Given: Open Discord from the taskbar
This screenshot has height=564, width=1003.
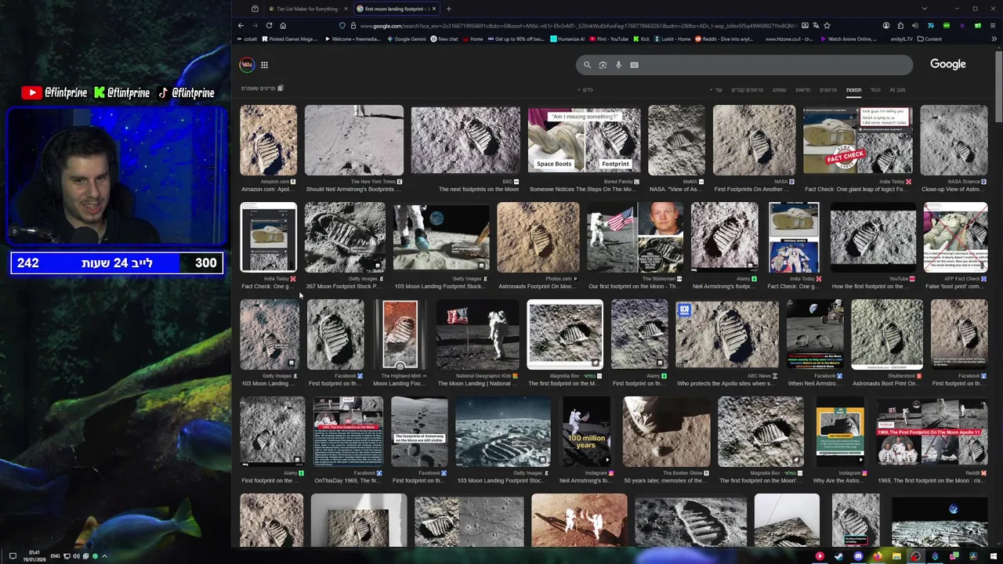Looking at the screenshot, I should pyautogui.click(x=858, y=556).
